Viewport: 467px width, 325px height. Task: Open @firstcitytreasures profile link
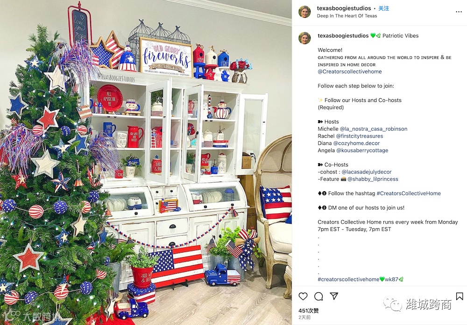(x=360, y=136)
